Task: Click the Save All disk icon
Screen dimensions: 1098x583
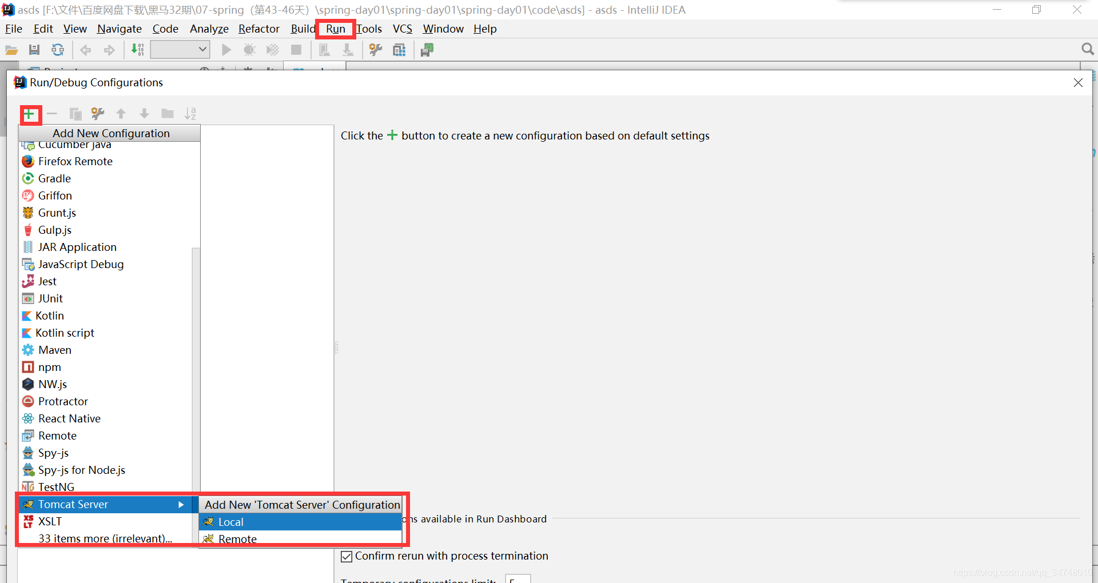Action: 34,50
